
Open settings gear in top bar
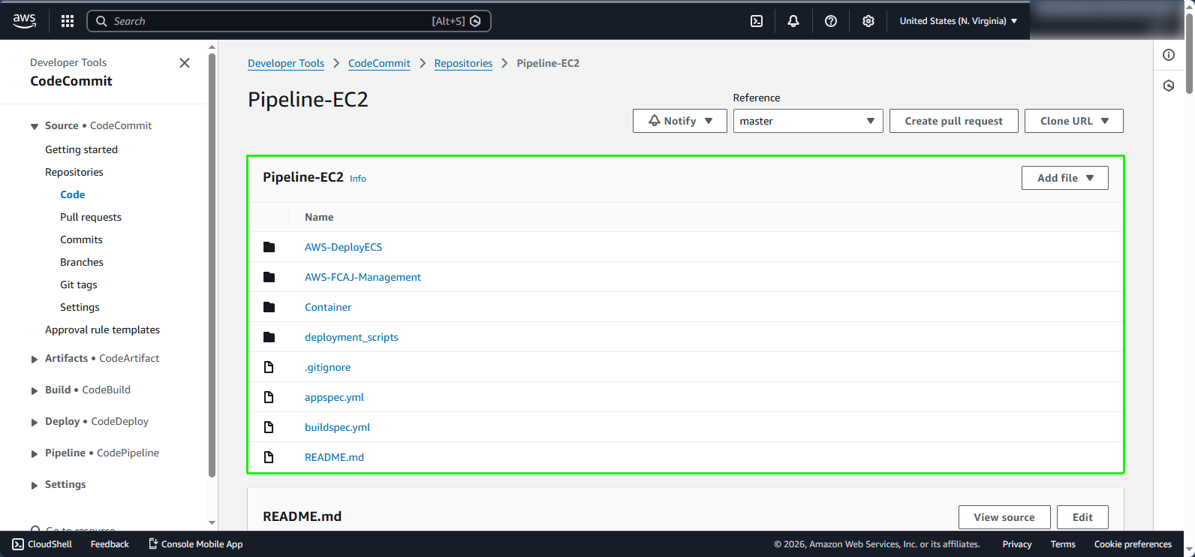pyautogui.click(x=868, y=21)
